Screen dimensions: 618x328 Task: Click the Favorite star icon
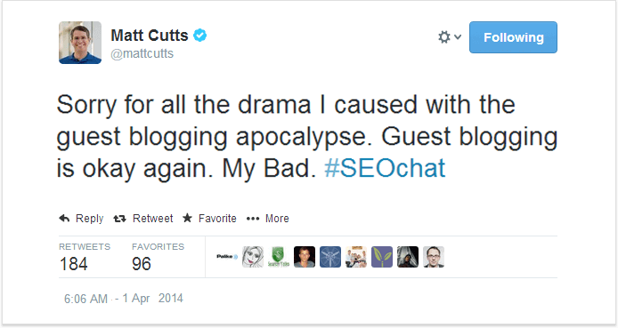188,218
